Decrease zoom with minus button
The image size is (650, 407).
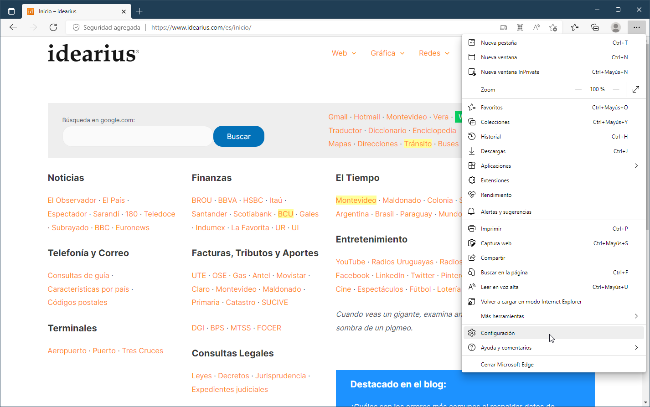tap(578, 89)
